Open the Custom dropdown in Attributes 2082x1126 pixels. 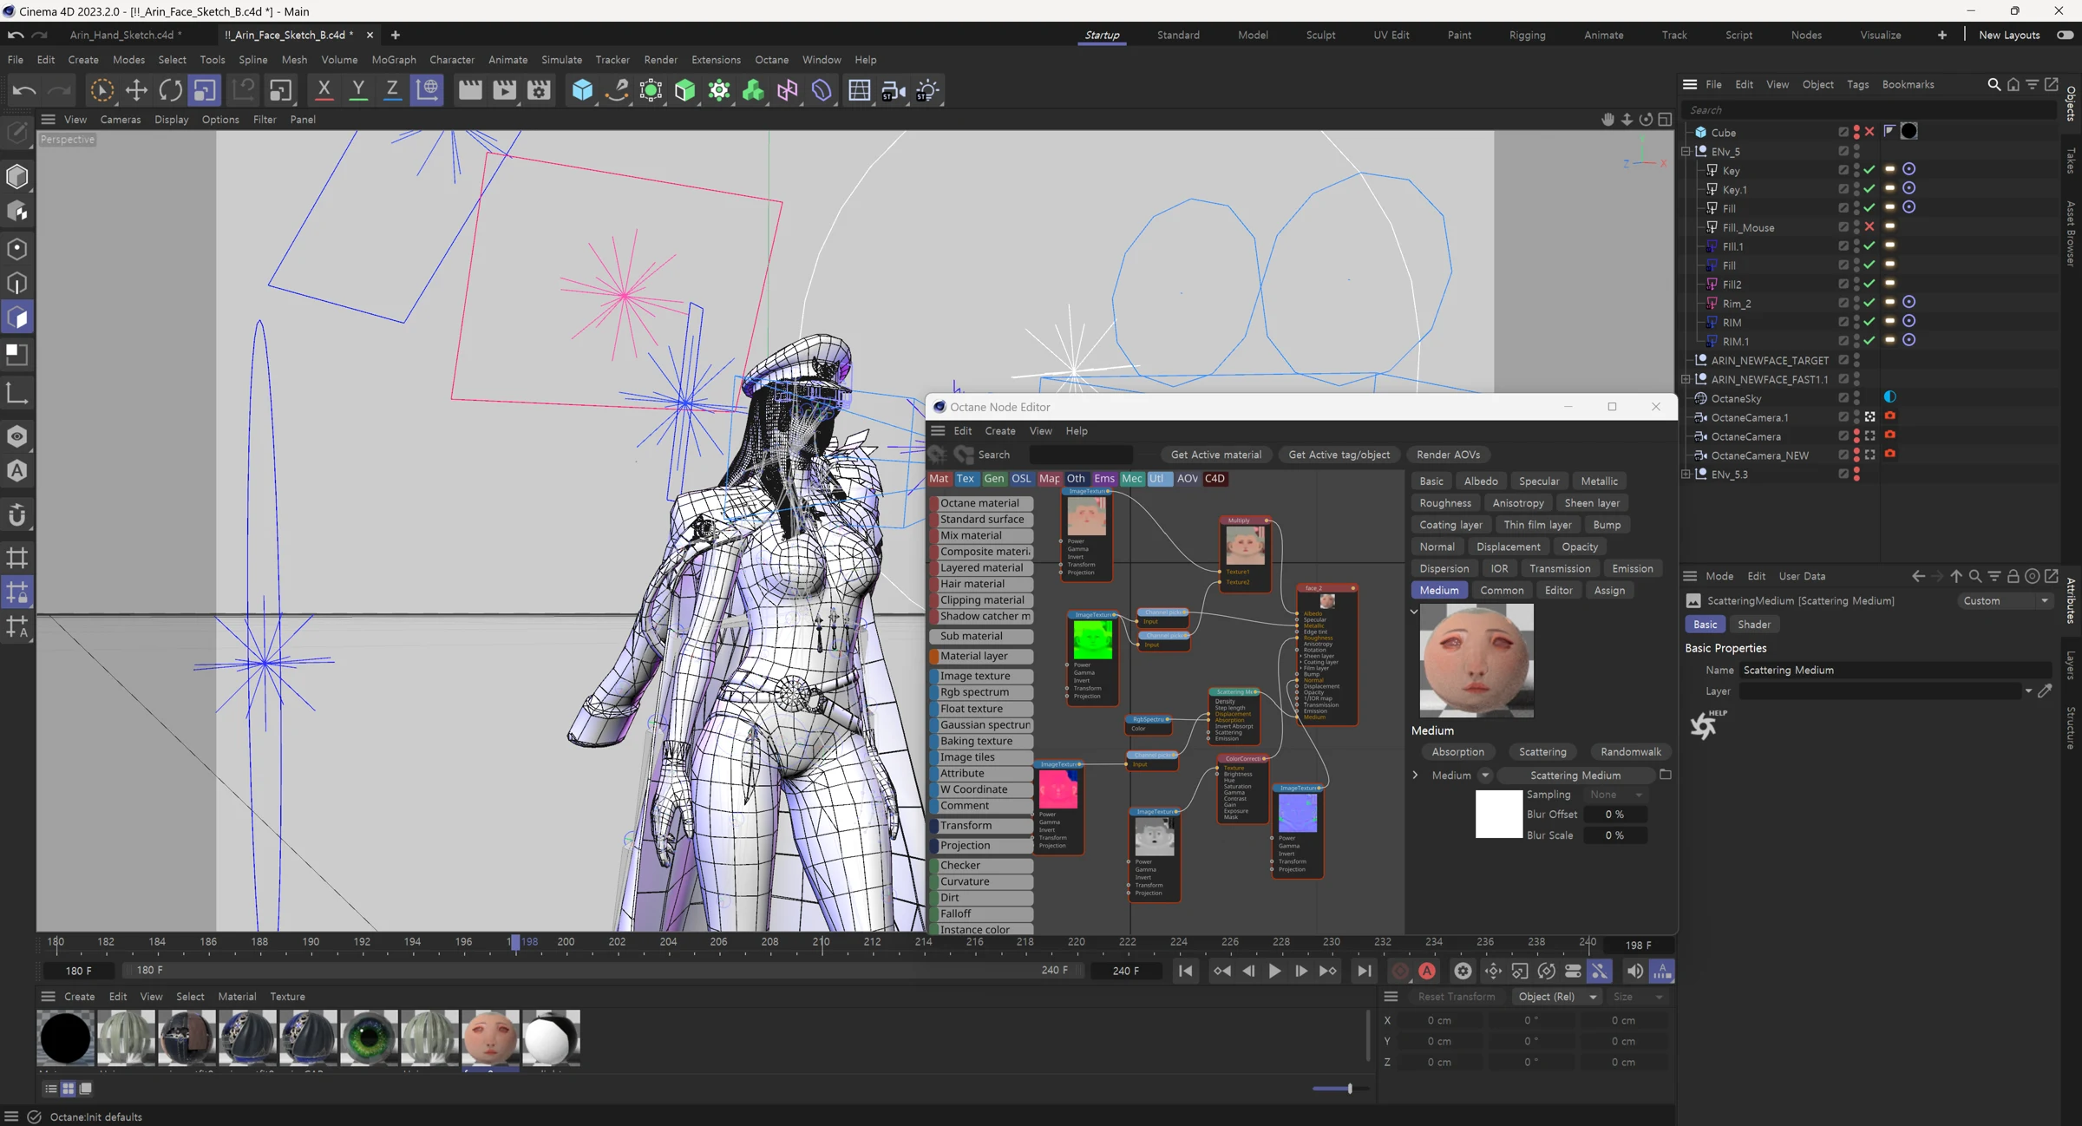[x=2006, y=600]
